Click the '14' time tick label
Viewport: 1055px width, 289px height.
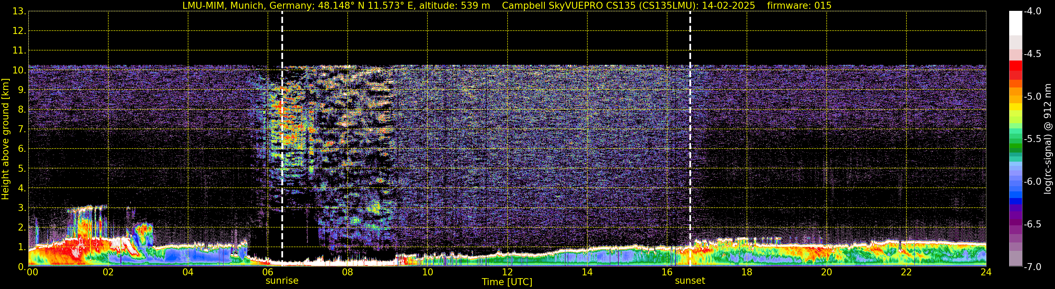click(x=587, y=272)
